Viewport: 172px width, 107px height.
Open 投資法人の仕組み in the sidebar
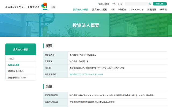coord(21,71)
